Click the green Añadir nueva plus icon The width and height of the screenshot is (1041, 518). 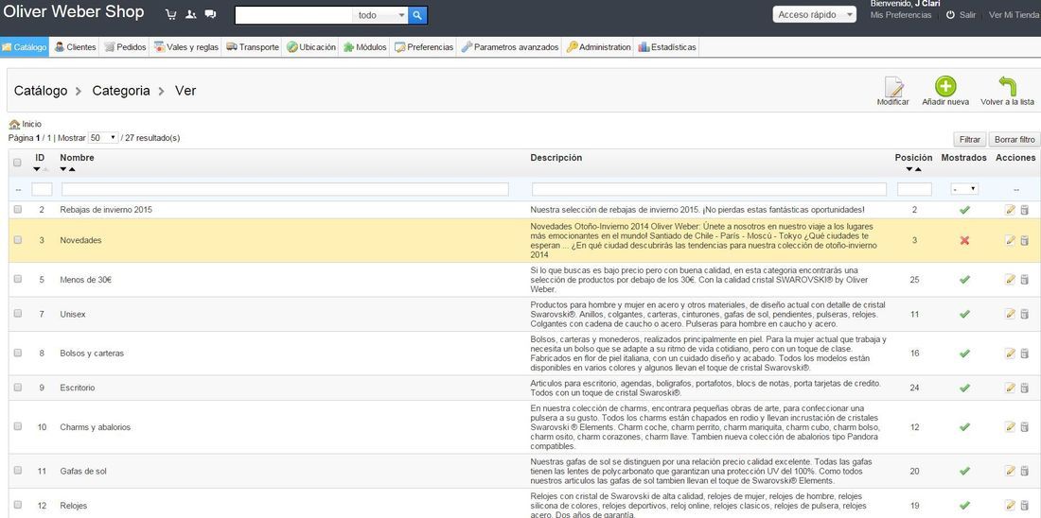[x=945, y=86]
